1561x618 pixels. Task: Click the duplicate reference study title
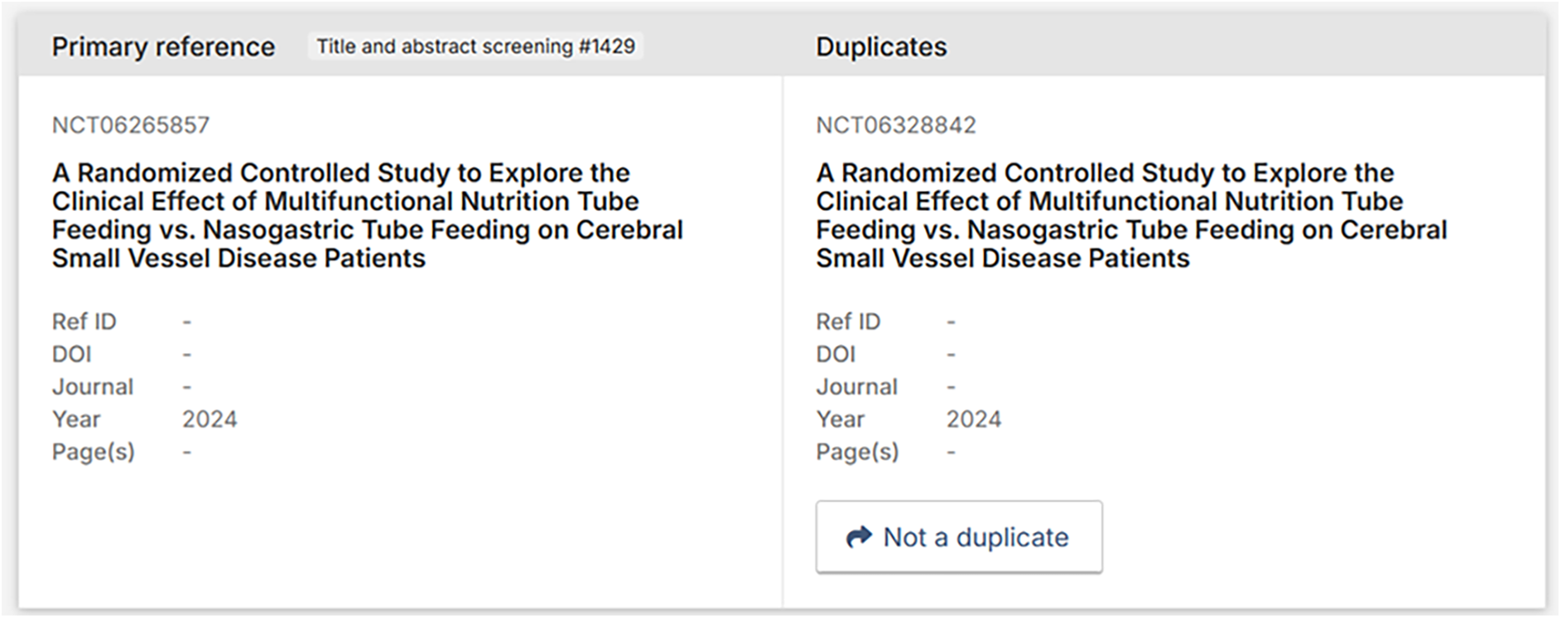[x=1131, y=215]
